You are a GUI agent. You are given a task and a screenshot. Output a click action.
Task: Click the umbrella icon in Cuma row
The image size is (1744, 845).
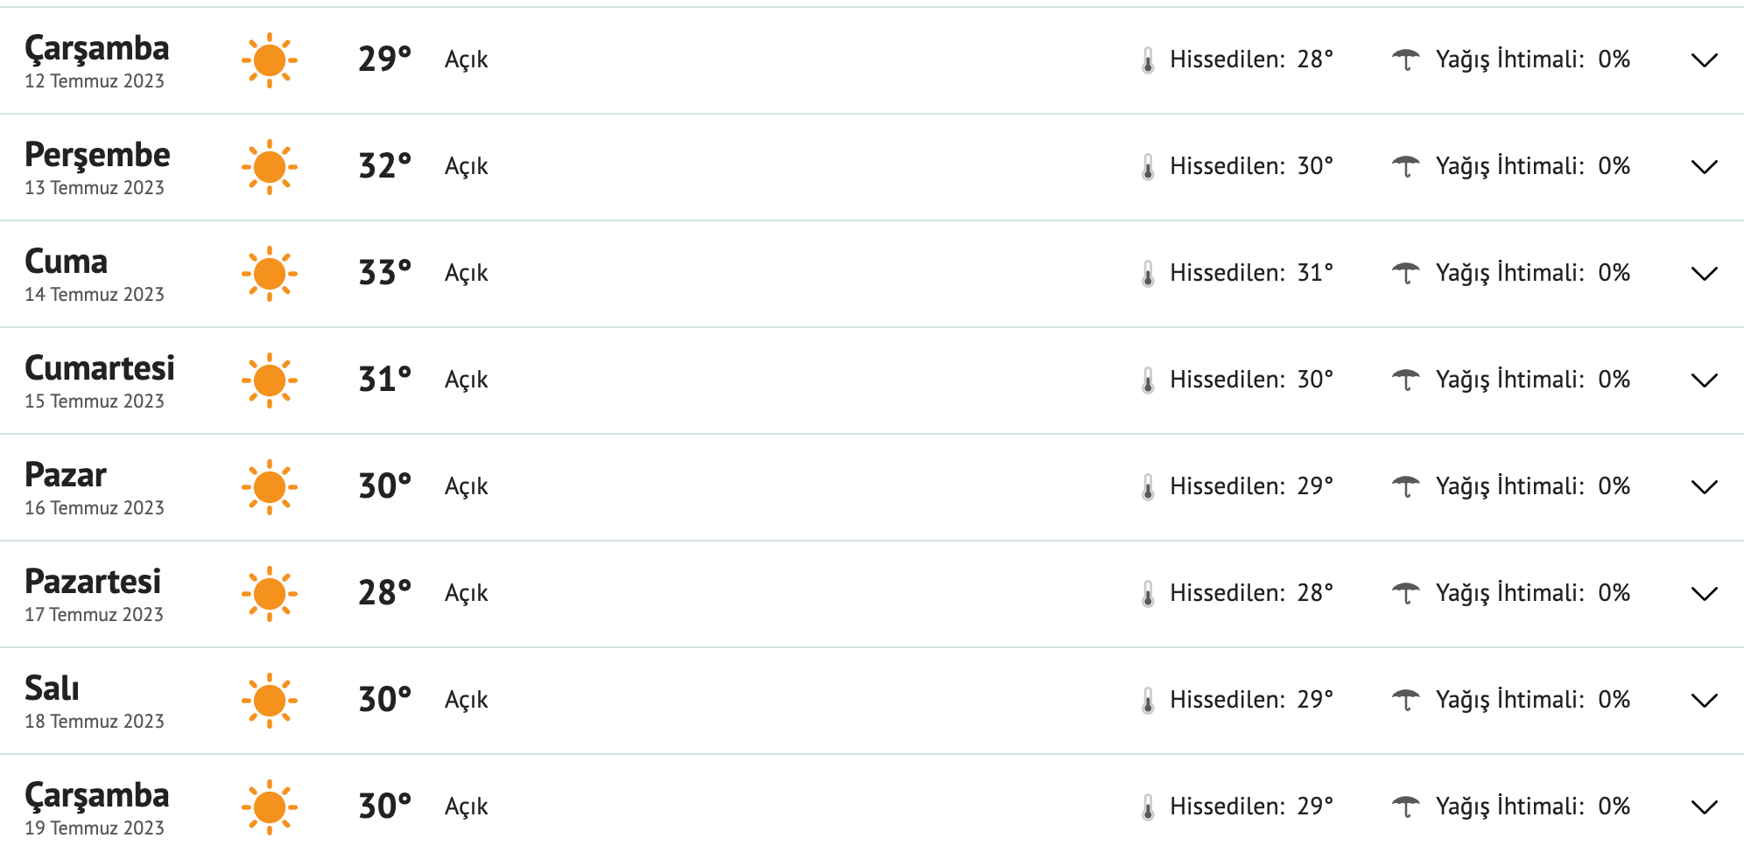pyautogui.click(x=1406, y=273)
